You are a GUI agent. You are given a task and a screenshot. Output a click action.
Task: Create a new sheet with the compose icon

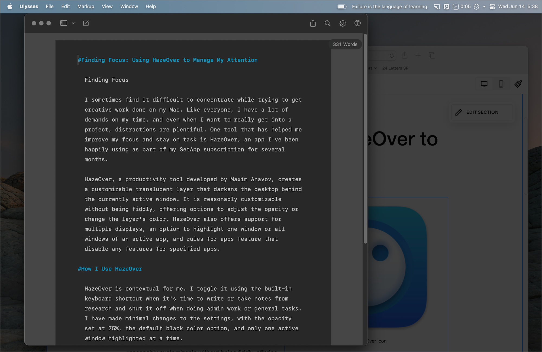(x=86, y=23)
